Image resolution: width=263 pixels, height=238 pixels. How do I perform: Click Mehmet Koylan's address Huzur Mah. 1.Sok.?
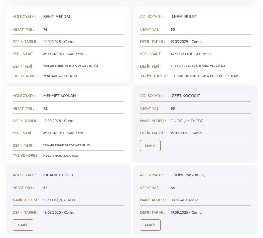(x=61, y=155)
